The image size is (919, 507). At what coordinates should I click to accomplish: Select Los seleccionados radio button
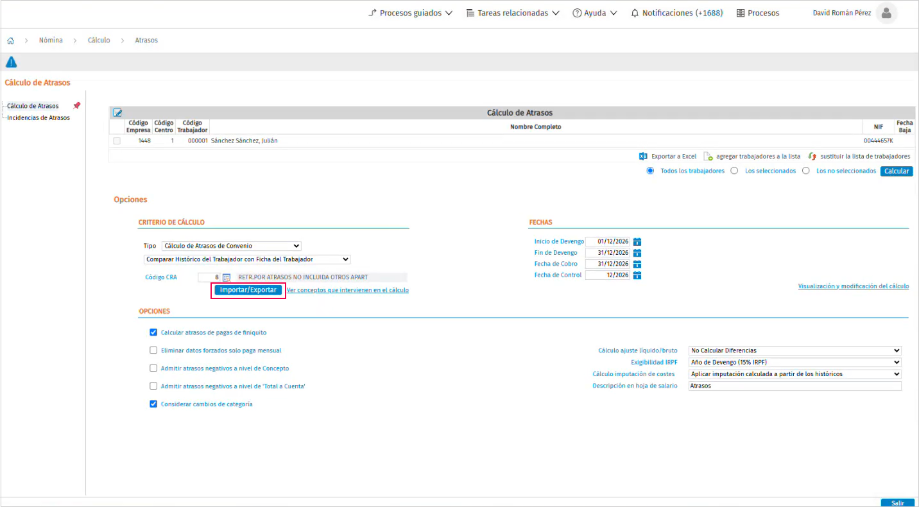[x=734, y=171]
